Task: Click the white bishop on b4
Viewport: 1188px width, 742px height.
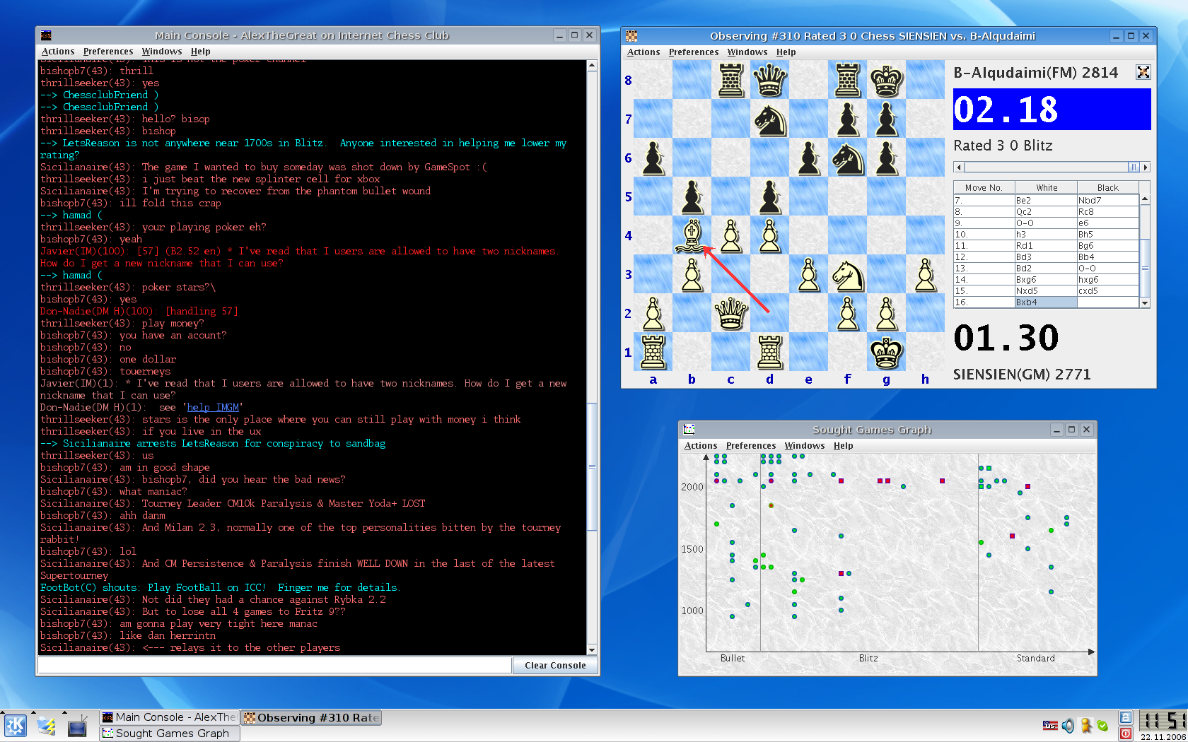Action: [692, 235]
